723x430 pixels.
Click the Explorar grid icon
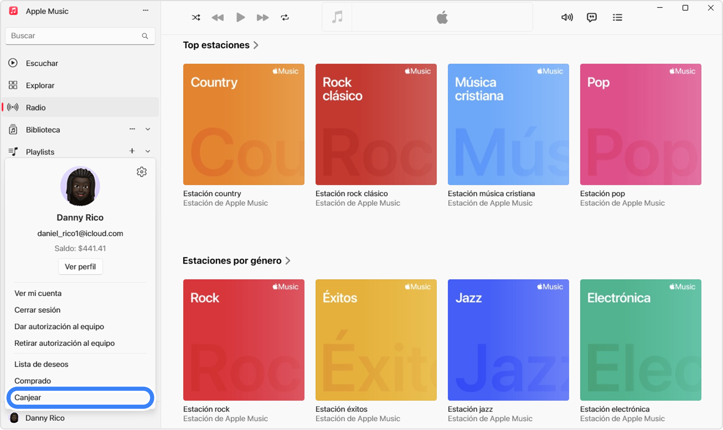13,85
